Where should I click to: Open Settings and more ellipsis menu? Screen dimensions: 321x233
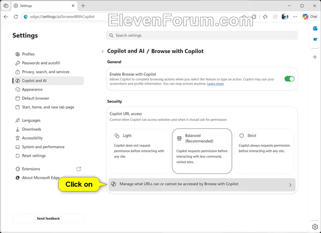pos(295,17)
